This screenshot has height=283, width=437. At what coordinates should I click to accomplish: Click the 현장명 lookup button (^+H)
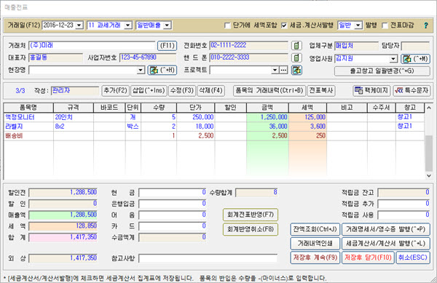click(162, 70)
